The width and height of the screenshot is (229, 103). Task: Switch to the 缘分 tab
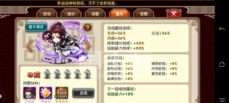pos(71,14)
